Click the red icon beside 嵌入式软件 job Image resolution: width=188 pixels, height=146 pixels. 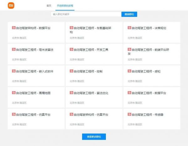(14, 71)
